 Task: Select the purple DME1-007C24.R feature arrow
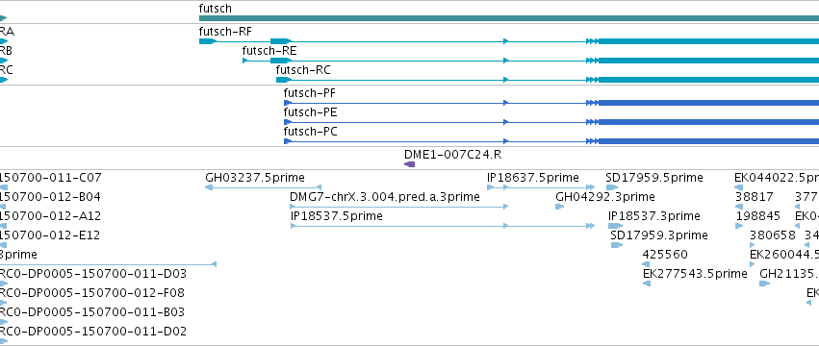410,164
